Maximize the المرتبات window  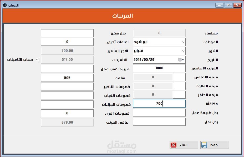coord(228,5)
